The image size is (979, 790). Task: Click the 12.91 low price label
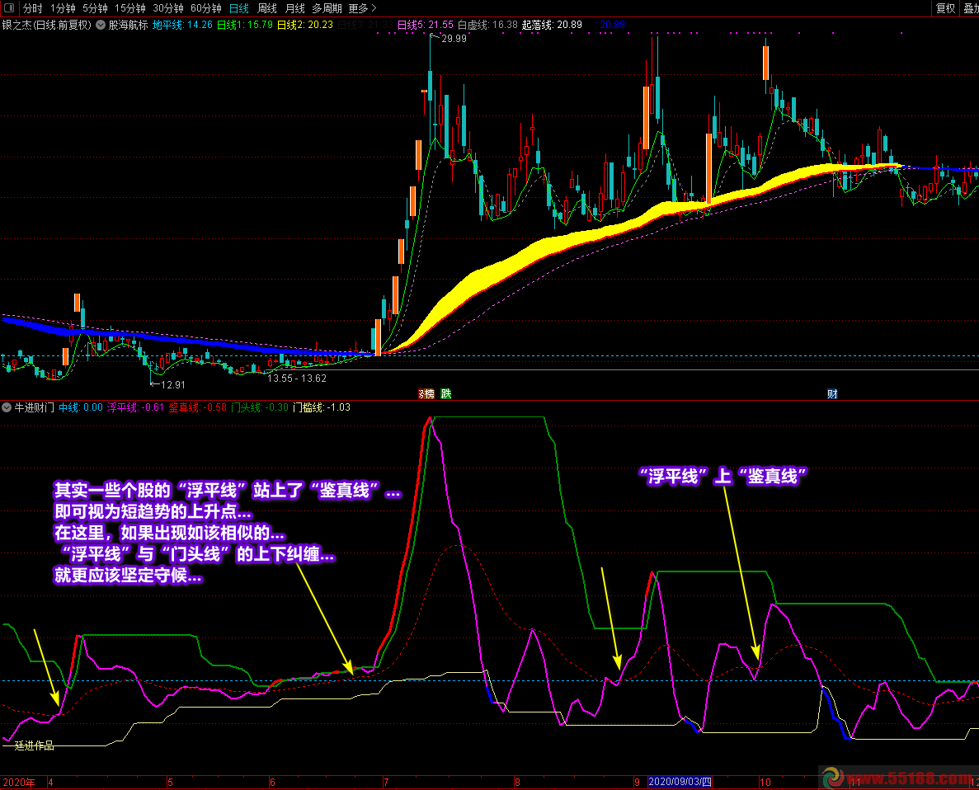pos(172,384)
